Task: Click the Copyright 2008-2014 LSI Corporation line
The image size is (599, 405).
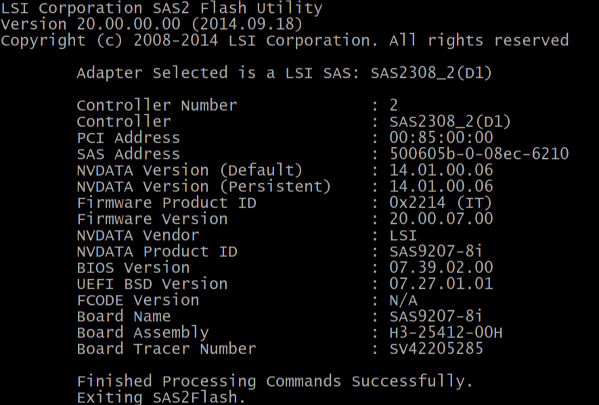Action: coord(284,41)
